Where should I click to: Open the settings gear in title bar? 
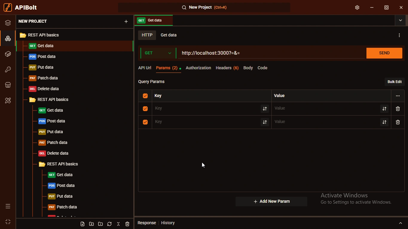tap(357, 7)
